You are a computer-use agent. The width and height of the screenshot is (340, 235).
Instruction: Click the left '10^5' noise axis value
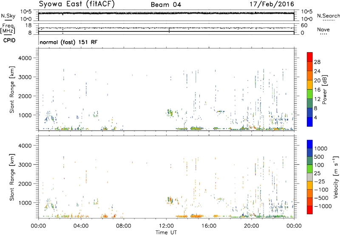[x=25, y=11]
